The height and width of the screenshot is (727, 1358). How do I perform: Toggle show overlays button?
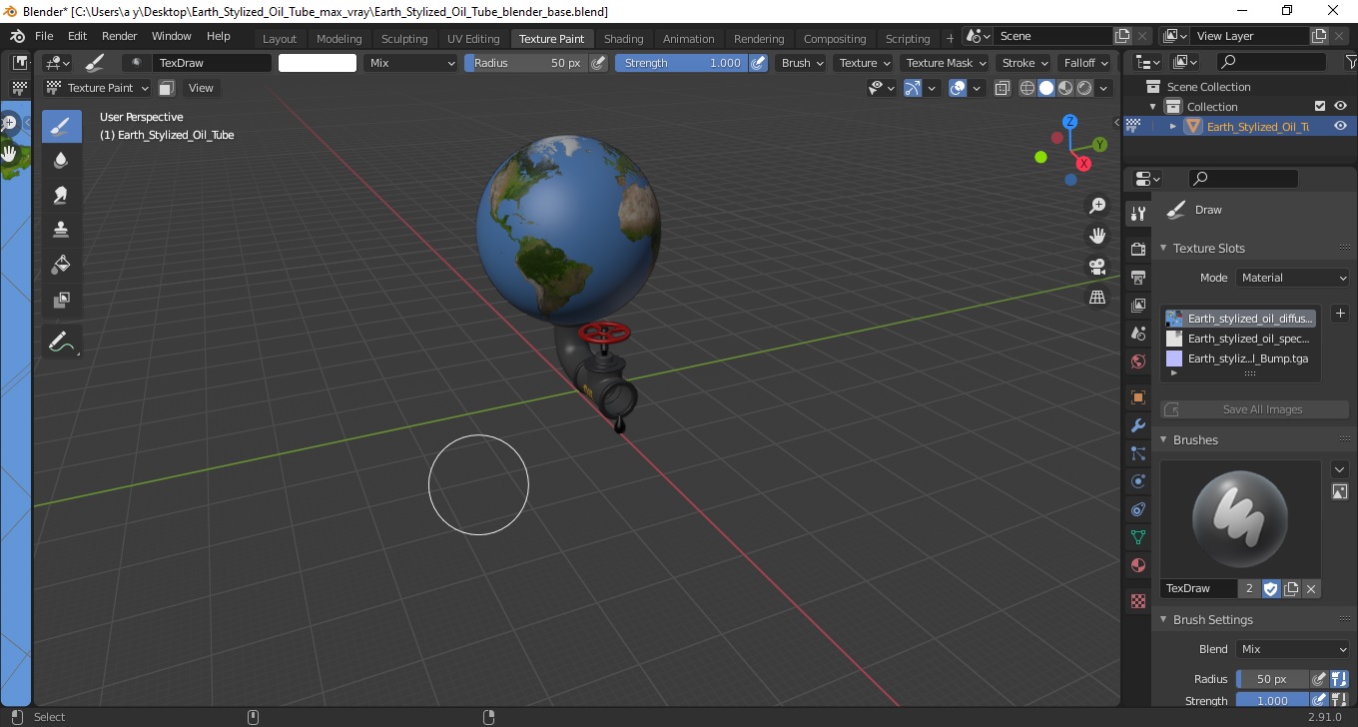click(x=958, y=88)
